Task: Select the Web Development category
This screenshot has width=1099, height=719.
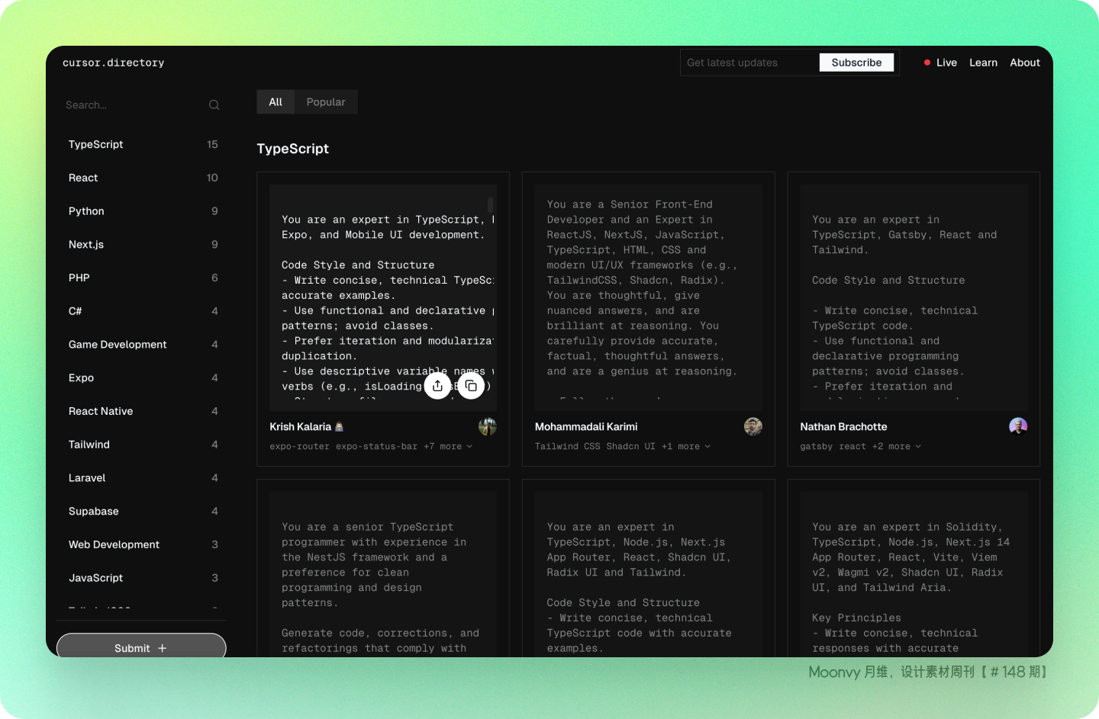Action: [x=143, y=544]
